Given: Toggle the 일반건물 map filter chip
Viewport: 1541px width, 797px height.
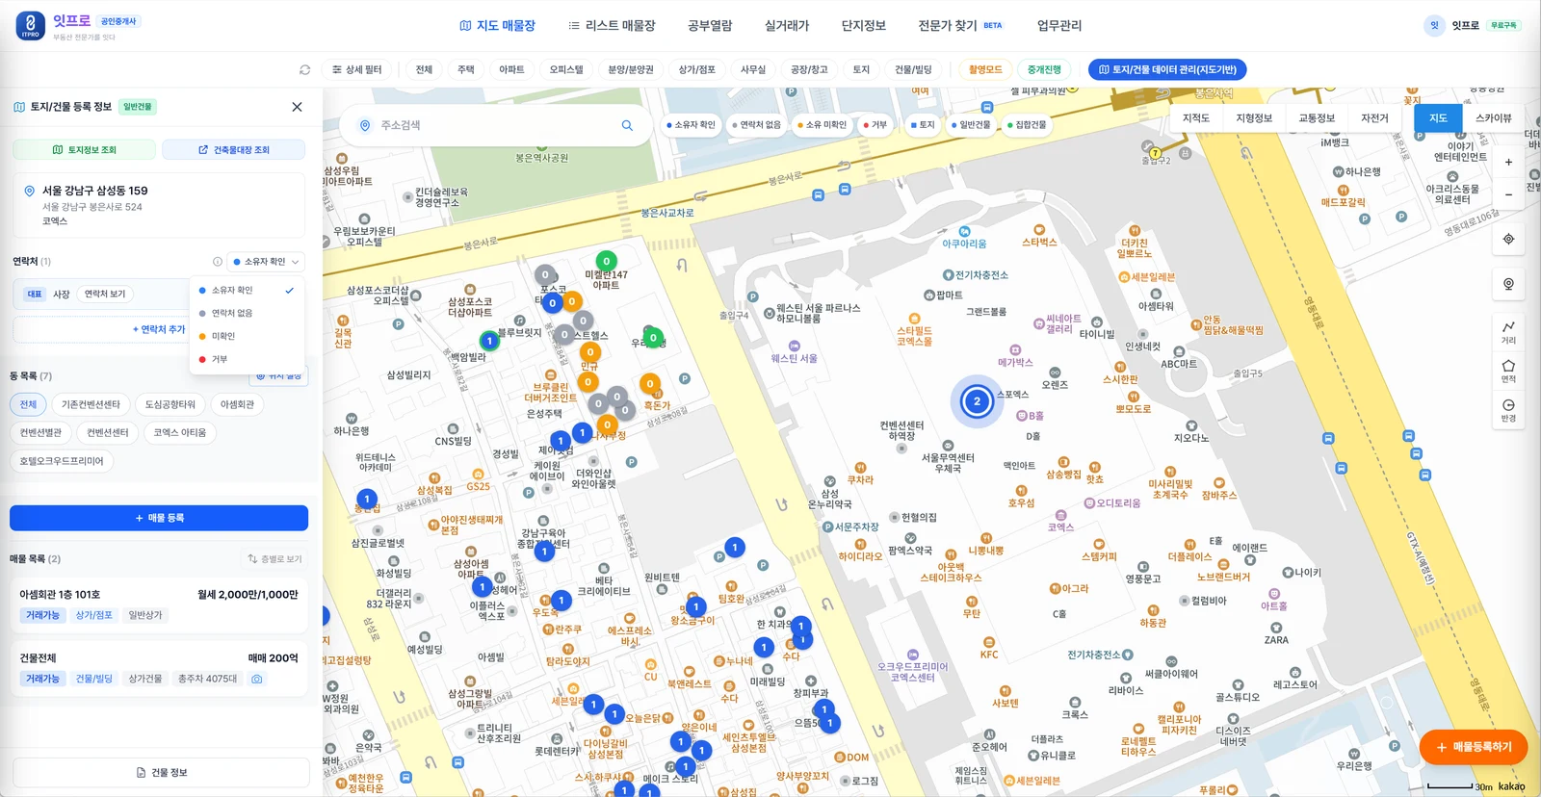Looking at the screenshot, I should click(x=971, y=125).
